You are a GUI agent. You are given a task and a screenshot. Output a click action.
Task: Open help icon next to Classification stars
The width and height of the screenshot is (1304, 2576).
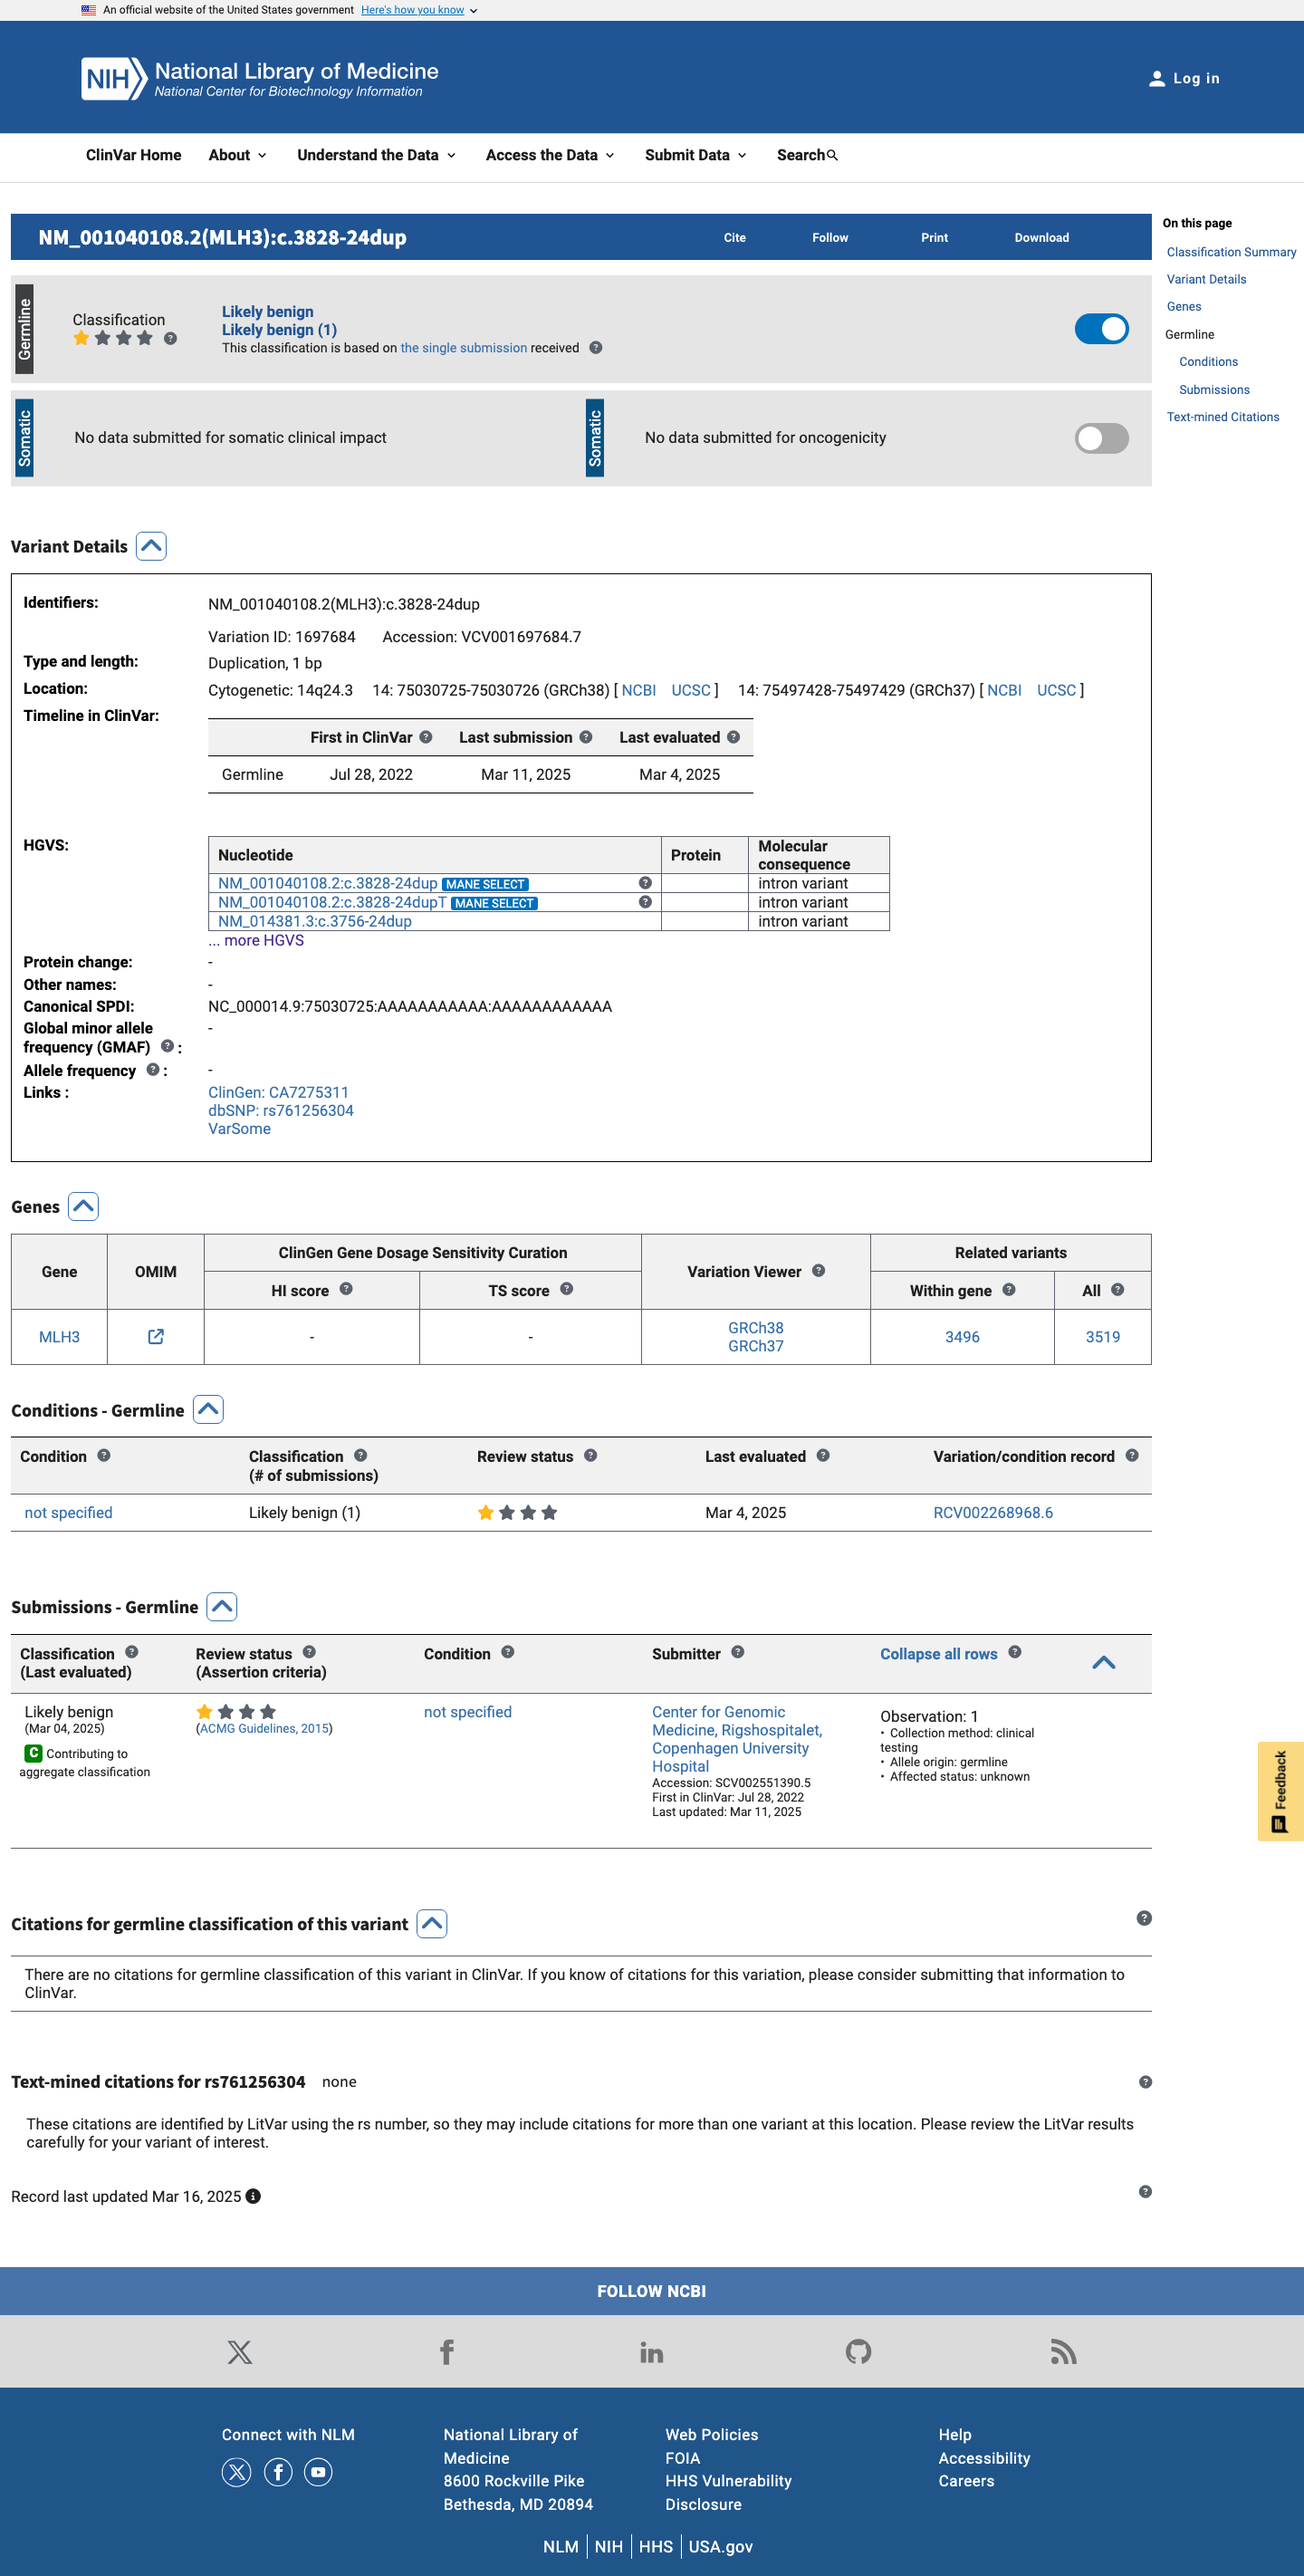(x=171, y=338)
